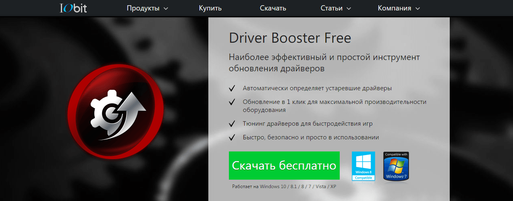Click the Compatible with Windows 7 badge

pyautogui.click(x=397, y=167)
